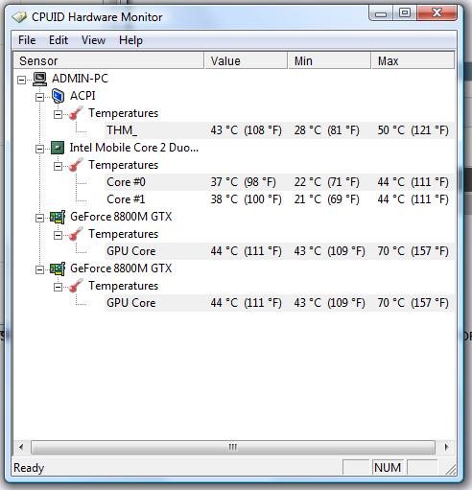This screenshot has height=490, width=472.
Task: Click the horizontal scrollbar right arrow
Action: (x=447, y=447)
